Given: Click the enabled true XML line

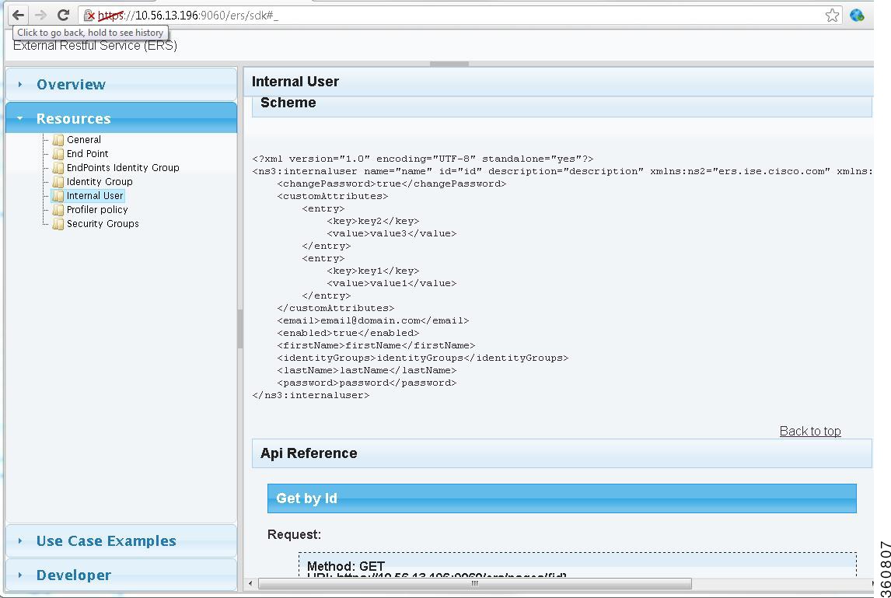Looking at the screenshot, I should click(348, 333).
